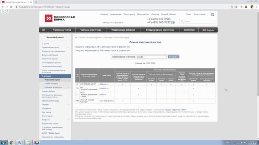Open the www.alfacapital.ru link
Image resolution: width=259 pixels, height=145 pixels.
pyautogui.click(x=107, y=101)
